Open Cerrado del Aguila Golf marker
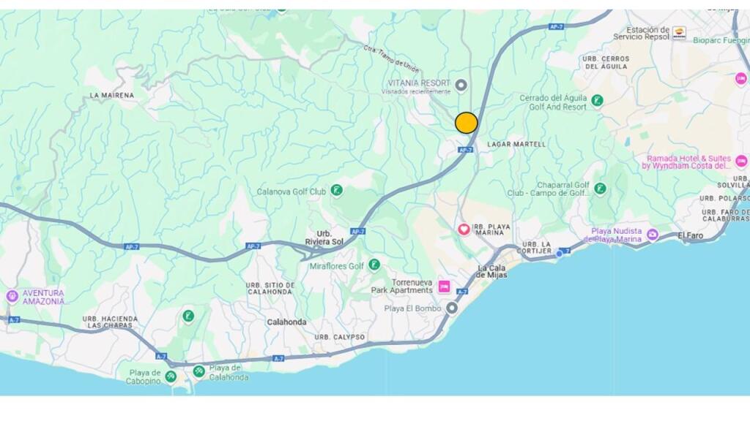This screenshot has height=421, width=750. coord(597,100)
